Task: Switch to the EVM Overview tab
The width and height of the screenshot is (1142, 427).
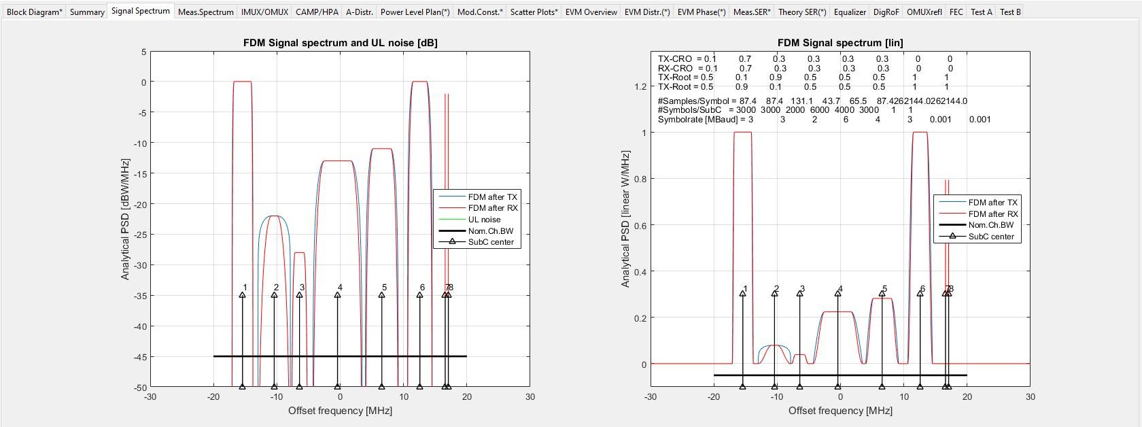Action: pyautogui.click(x=591, y=12)
